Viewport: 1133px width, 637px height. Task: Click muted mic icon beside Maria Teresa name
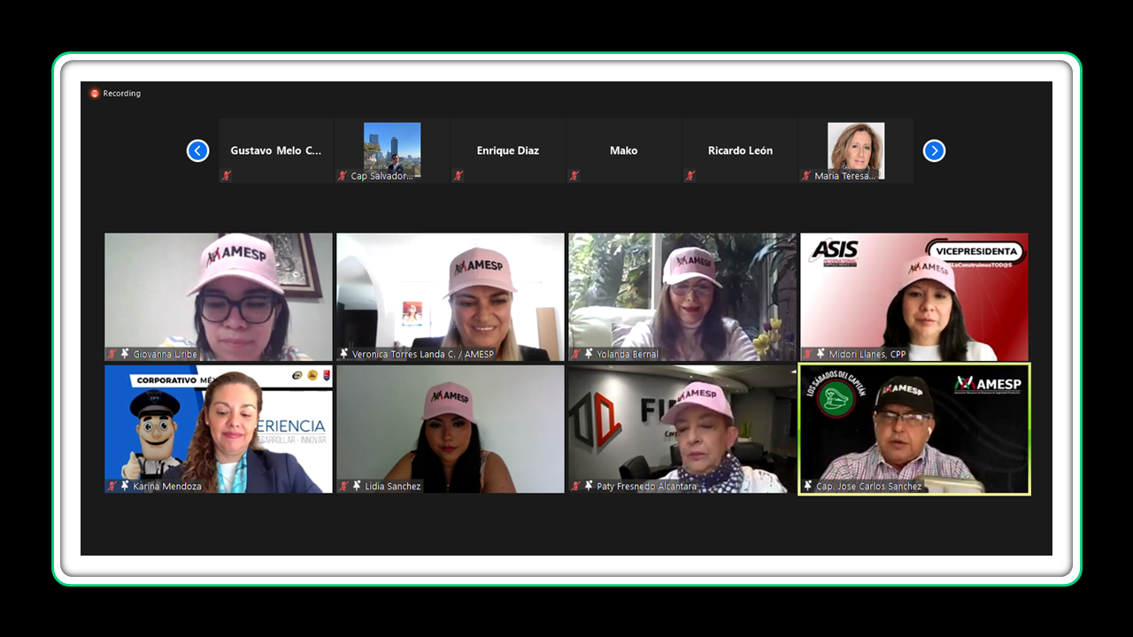coord(805,175)
